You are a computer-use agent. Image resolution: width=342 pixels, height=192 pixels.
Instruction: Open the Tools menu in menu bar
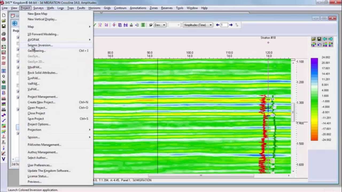coord(180,8)
